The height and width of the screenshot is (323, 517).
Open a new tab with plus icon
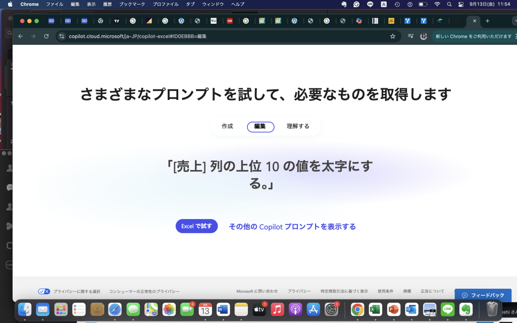click(487, 21)
